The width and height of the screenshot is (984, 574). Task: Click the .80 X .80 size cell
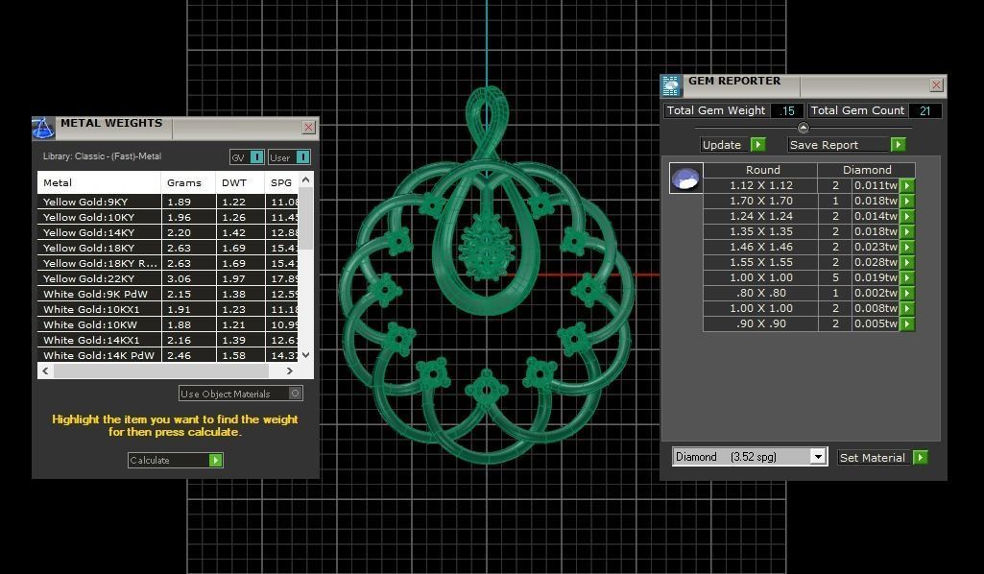(760, 293)
